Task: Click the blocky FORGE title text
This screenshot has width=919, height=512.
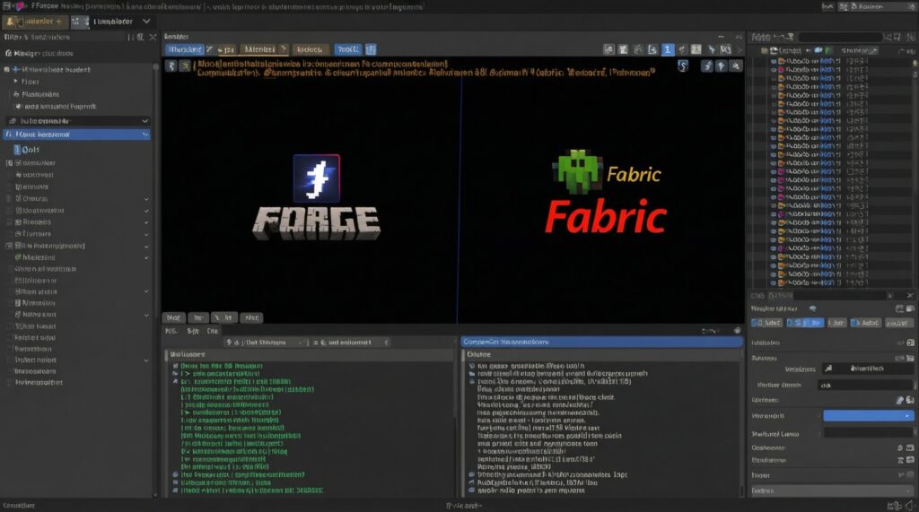Action: pos(317,222)
